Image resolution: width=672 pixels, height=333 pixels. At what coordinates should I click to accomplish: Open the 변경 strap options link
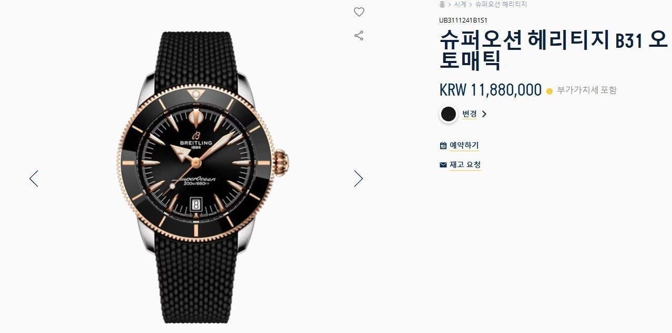pyautogui.click(x=469, y=114)
